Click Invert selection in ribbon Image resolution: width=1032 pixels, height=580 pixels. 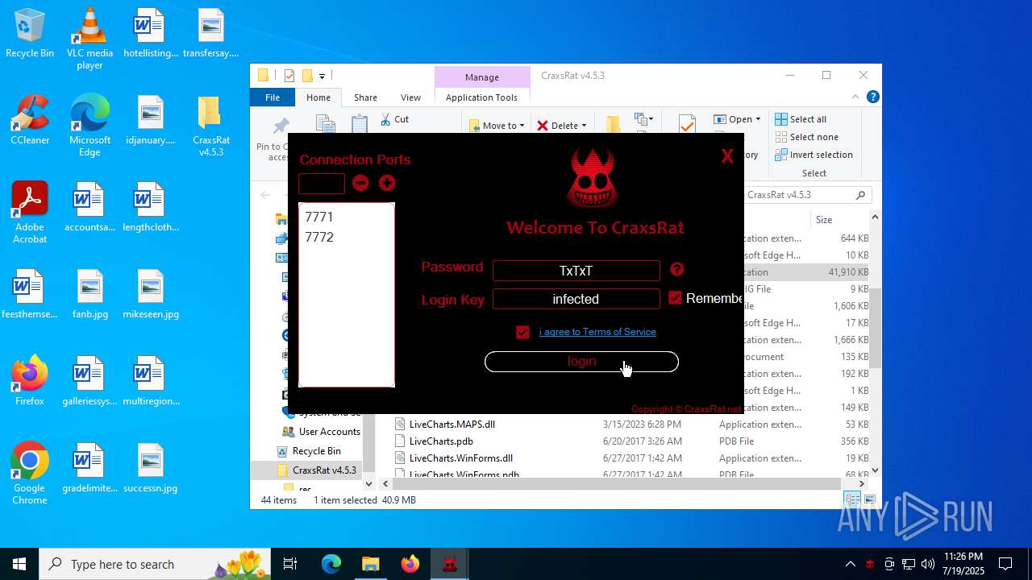814,155
